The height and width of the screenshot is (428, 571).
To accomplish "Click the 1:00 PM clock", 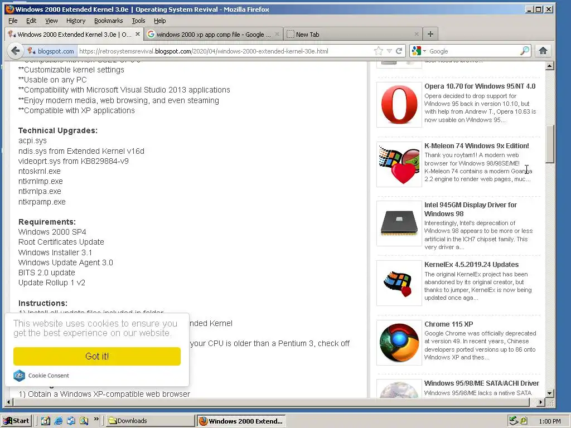I will 549,421.
